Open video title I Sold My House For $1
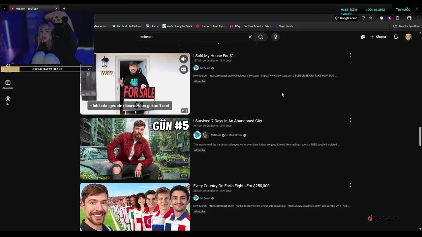This screenshot has width=422, height=237. point(213,56)
